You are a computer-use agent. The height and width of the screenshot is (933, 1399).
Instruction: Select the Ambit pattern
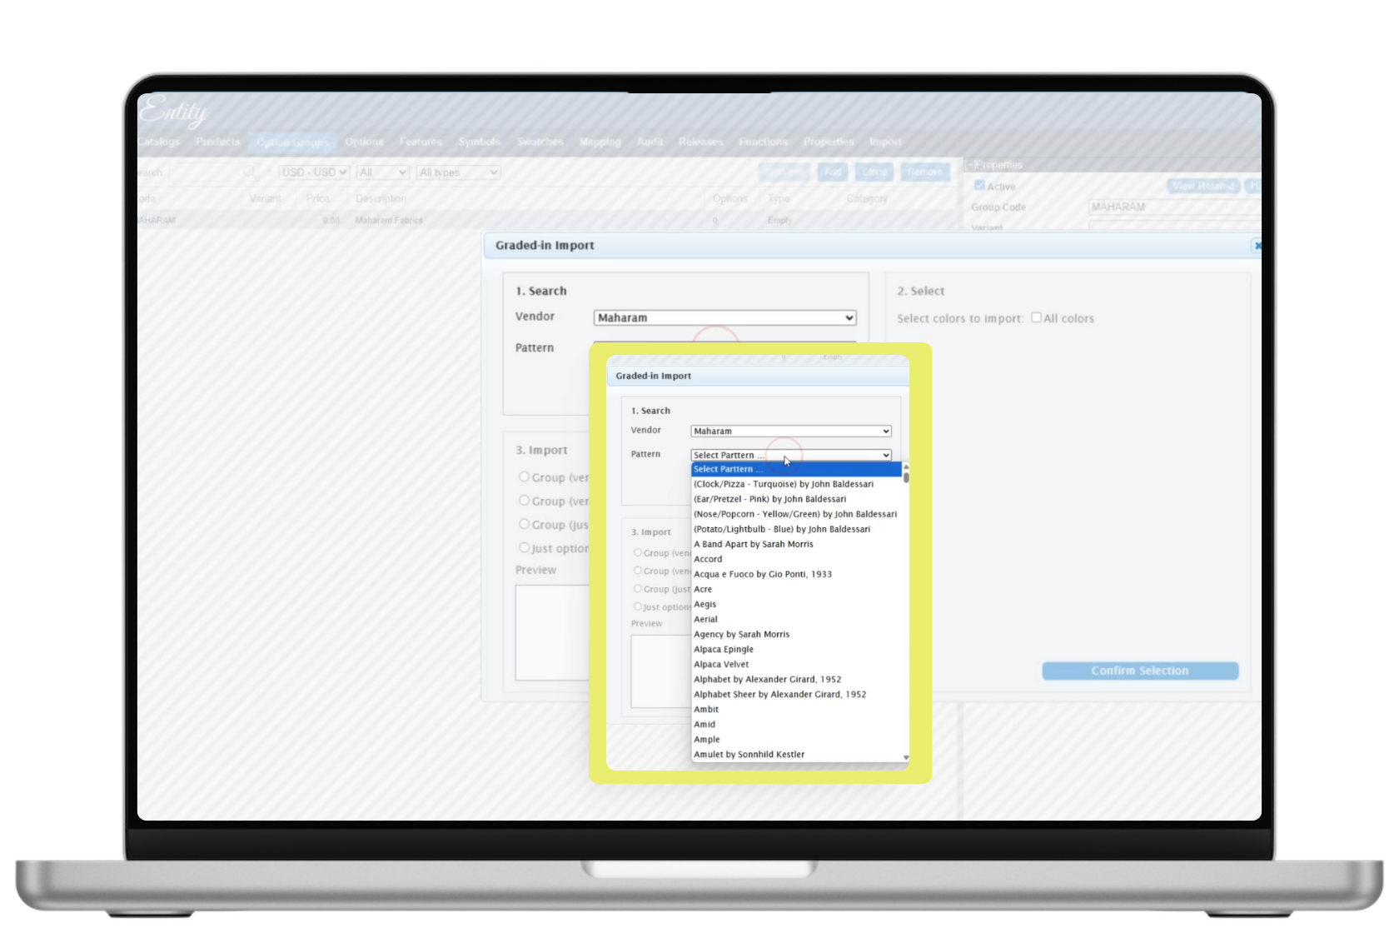pyautogui.click(x=796, y=709)
